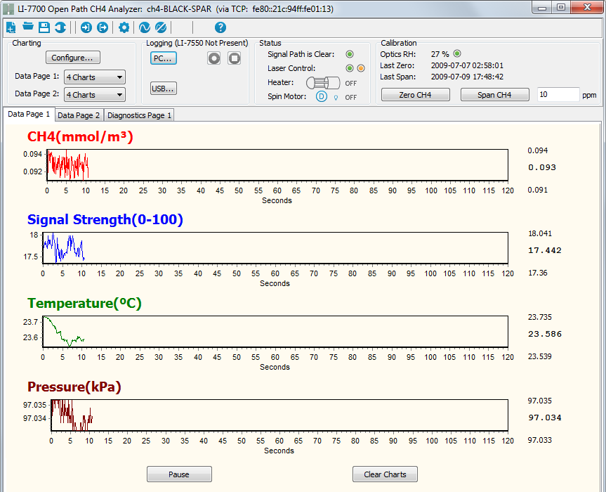Click the Heater device icon
Image resolution: width=606 pixels, height=492 pixels.
pyautogui.click(x=323, y=83)
